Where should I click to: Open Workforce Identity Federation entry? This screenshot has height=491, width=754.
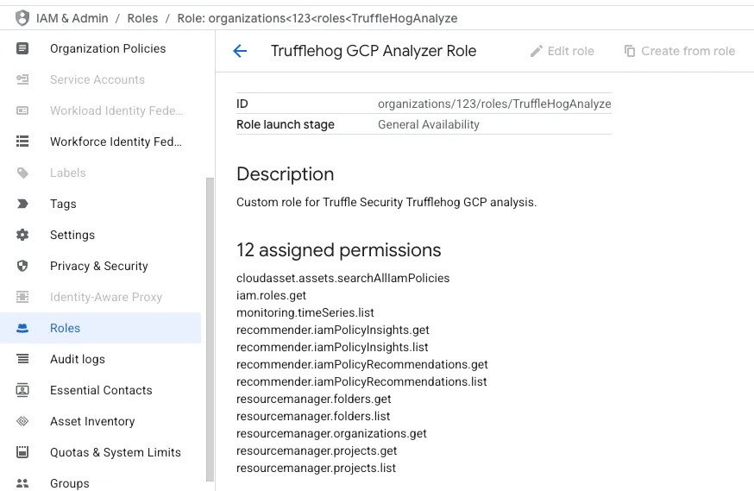point(116,142)
